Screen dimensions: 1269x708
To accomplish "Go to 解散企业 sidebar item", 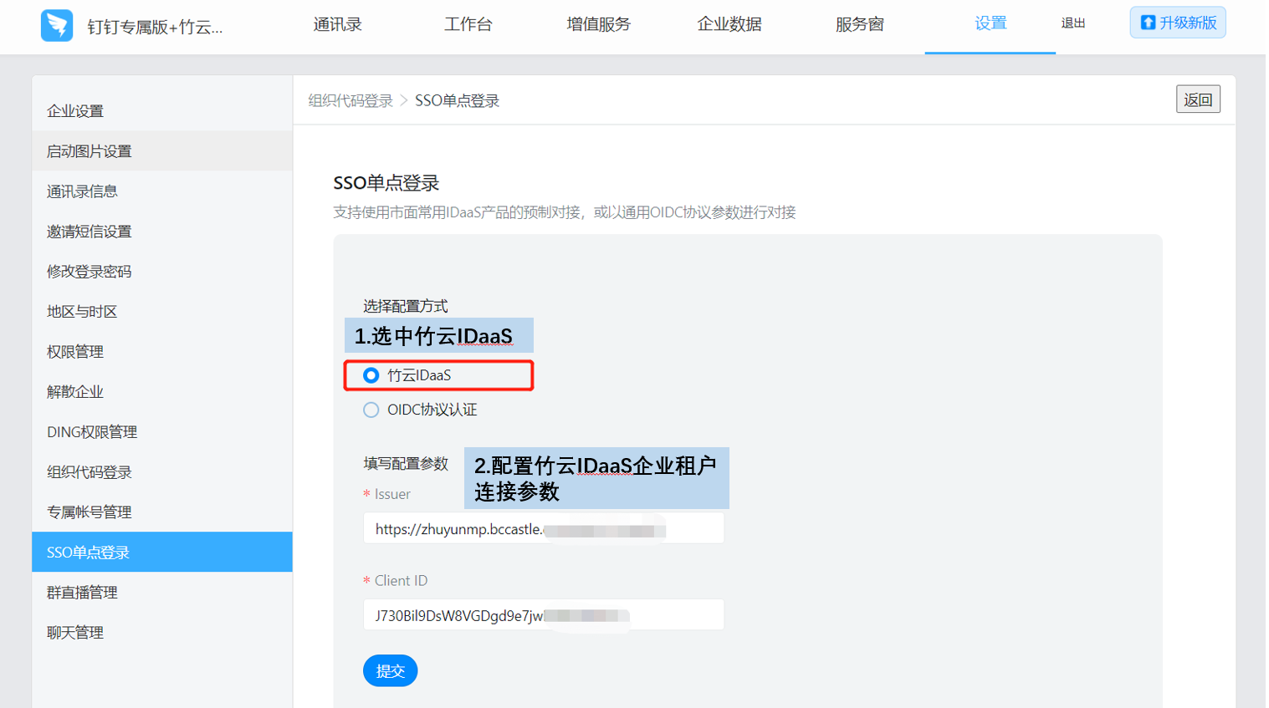I will click(162, 392).
